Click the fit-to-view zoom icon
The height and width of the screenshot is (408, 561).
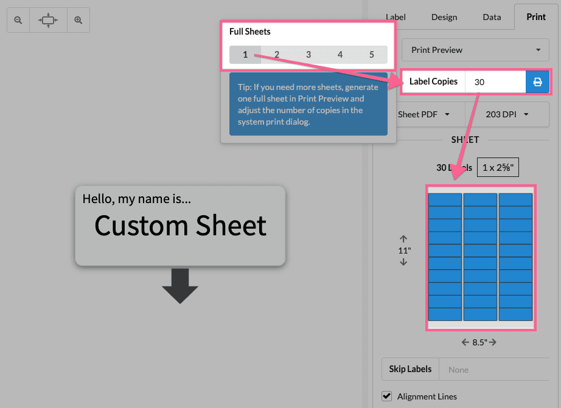[x=48, y=20]
